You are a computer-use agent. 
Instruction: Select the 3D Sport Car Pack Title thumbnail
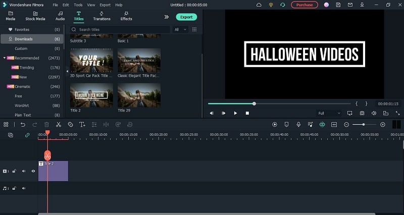[x=91, y=61]
